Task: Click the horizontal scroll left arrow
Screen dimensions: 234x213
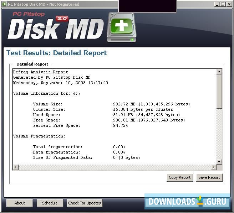Action: (x=16, y=167)
